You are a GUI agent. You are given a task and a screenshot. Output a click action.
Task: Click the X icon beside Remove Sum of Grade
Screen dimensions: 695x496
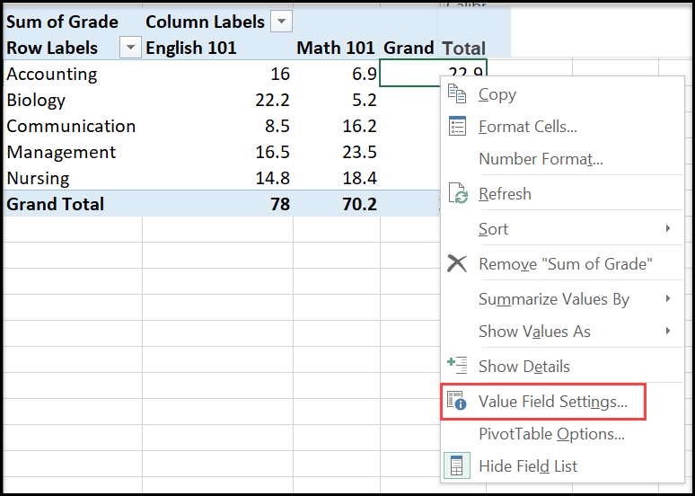[457, 263]
